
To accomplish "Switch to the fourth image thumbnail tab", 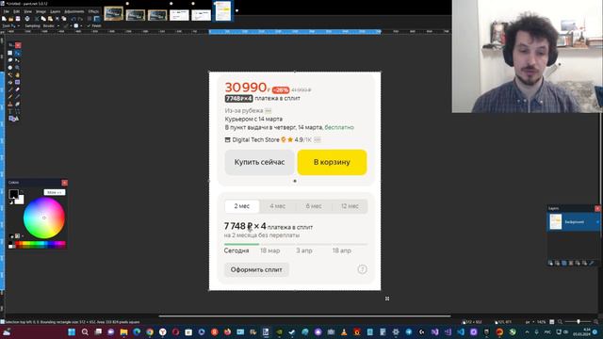I will click(179, 15).
